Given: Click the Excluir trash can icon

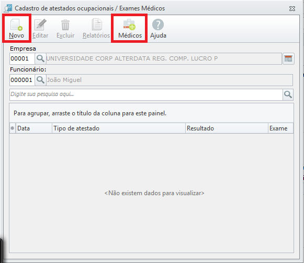Looking at the screenshot, I should pos(65,25).
